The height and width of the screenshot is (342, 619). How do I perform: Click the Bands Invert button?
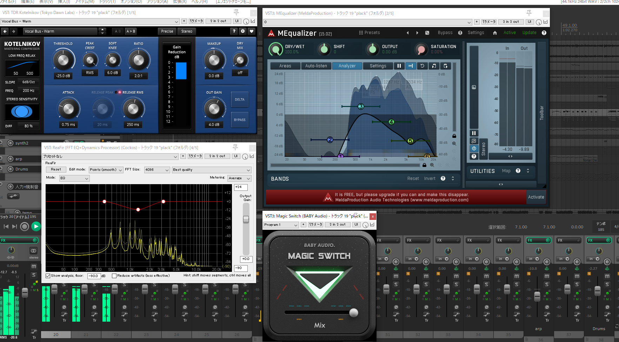pos(430,179)
